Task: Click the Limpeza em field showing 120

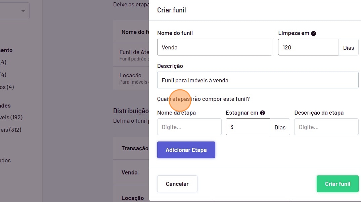Action: (308, 47)
